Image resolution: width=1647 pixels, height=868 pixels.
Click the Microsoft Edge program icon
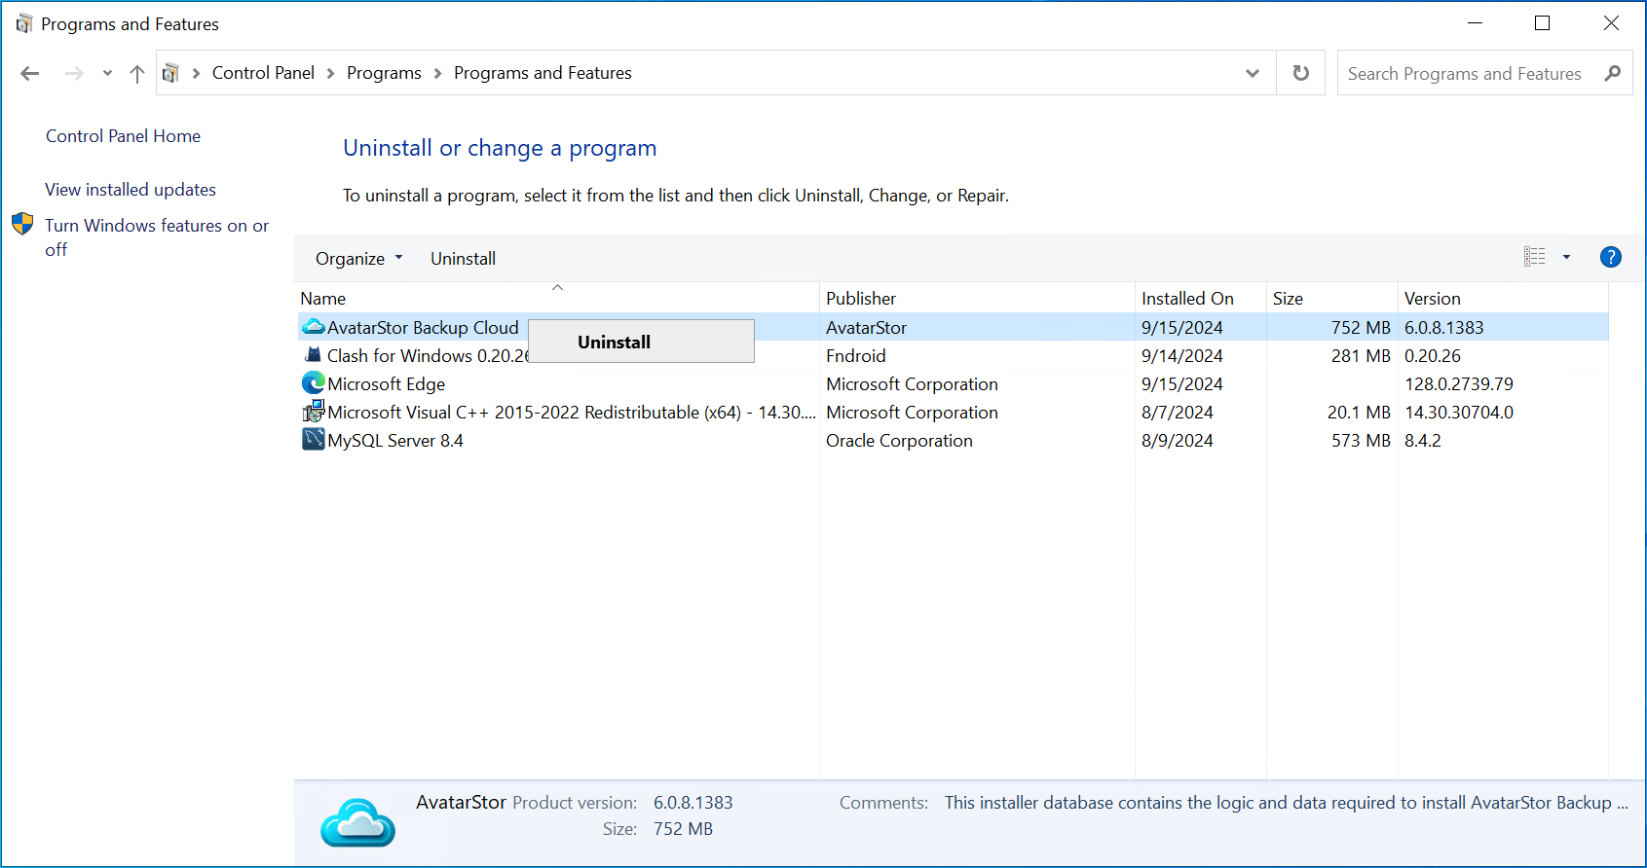point(313,383)
